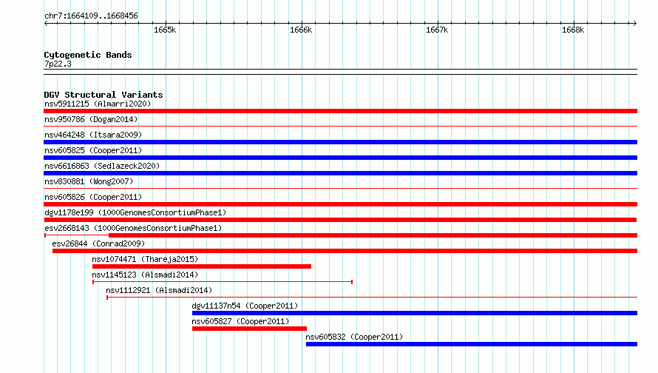This screenshot has height=373, width=658.
Task: Open nsv830881 (Wong2007) label
Action: pos(89,181)
